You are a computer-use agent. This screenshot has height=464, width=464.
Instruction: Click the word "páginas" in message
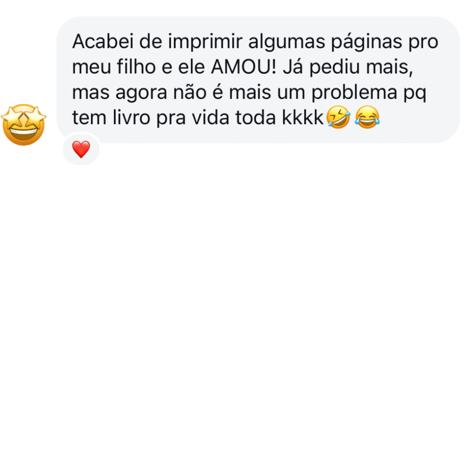(366, 42)
